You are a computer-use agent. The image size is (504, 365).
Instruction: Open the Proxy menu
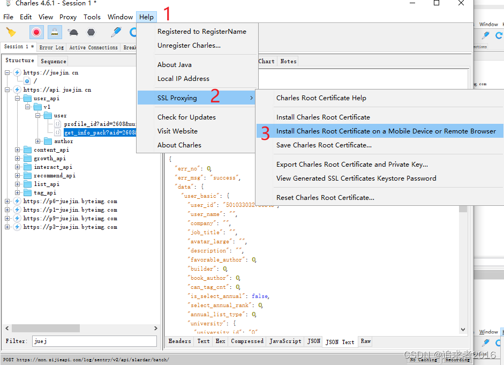(68, 17)
